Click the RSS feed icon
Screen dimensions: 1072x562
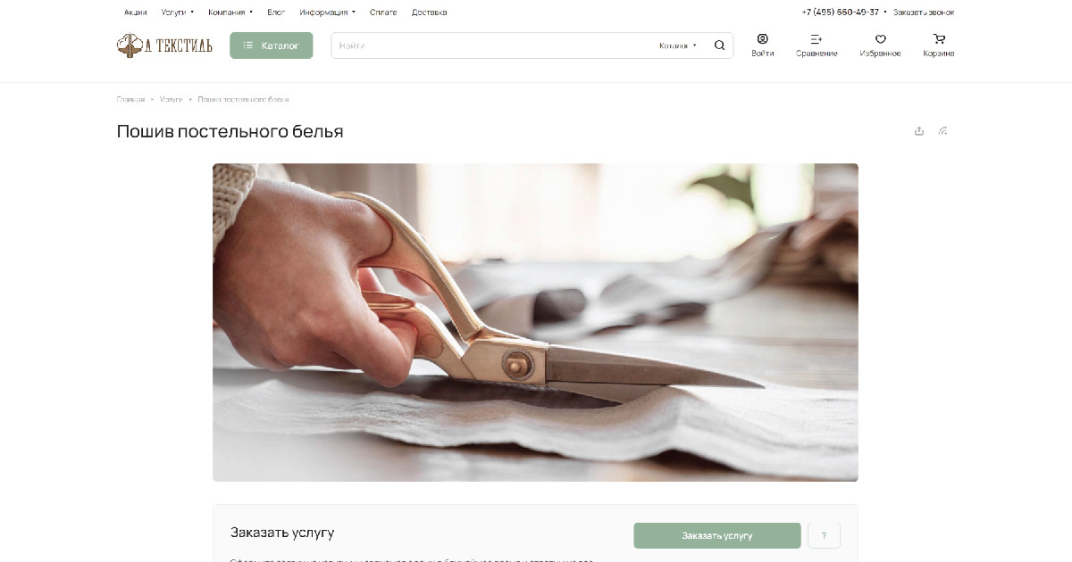click(x=942, y=131)
